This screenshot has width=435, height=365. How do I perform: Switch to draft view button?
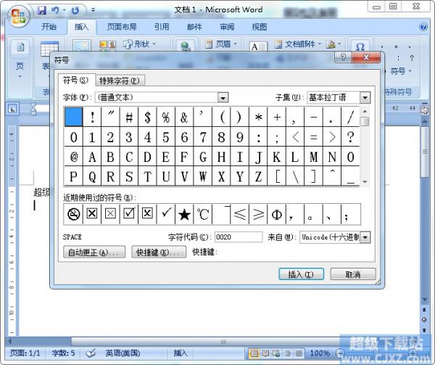[299, 353]
